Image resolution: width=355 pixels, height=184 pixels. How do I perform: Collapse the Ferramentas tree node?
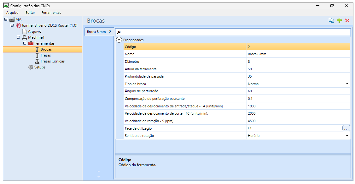click(25, 43)
